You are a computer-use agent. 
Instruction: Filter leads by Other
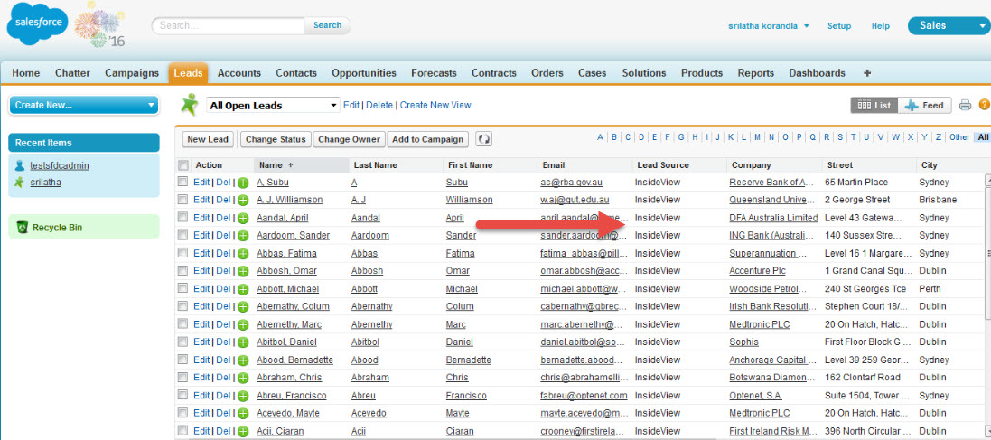point(959,137)
